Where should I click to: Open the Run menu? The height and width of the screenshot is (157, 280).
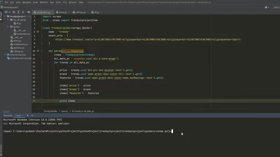(x=52, y=2)
